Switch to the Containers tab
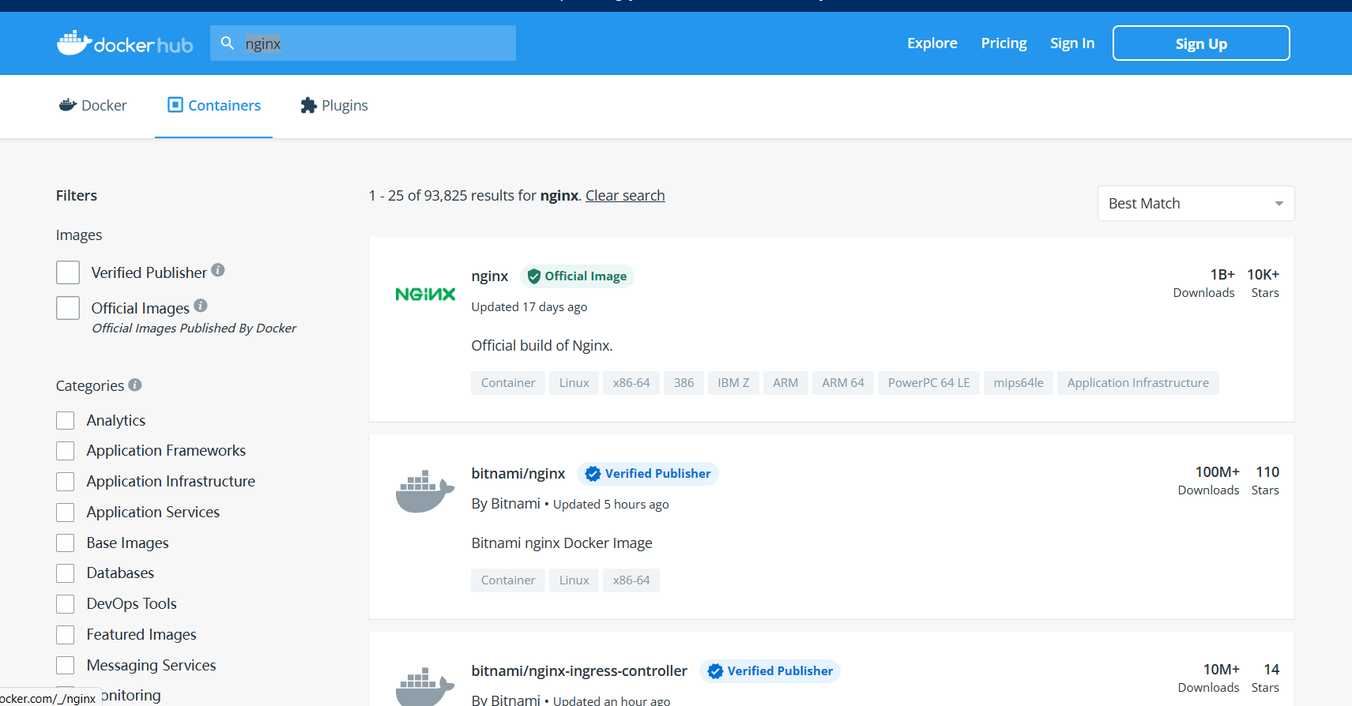The width and height of the screenshot is (1352, 706). tap(213, 106)
